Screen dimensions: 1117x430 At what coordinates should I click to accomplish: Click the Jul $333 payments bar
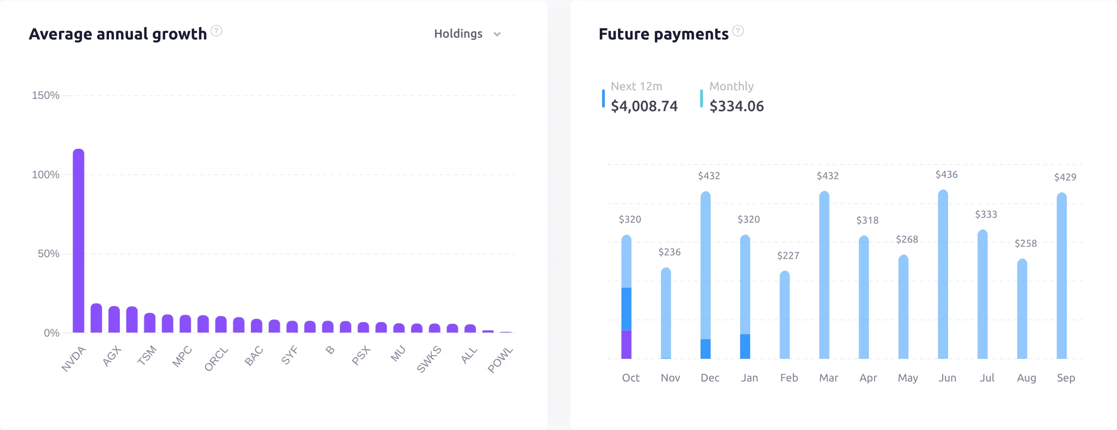coord(983,294)
